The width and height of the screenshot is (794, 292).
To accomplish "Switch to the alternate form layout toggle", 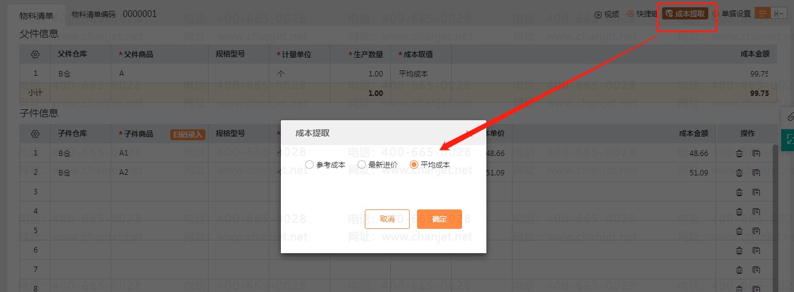I will coord(779,13).
